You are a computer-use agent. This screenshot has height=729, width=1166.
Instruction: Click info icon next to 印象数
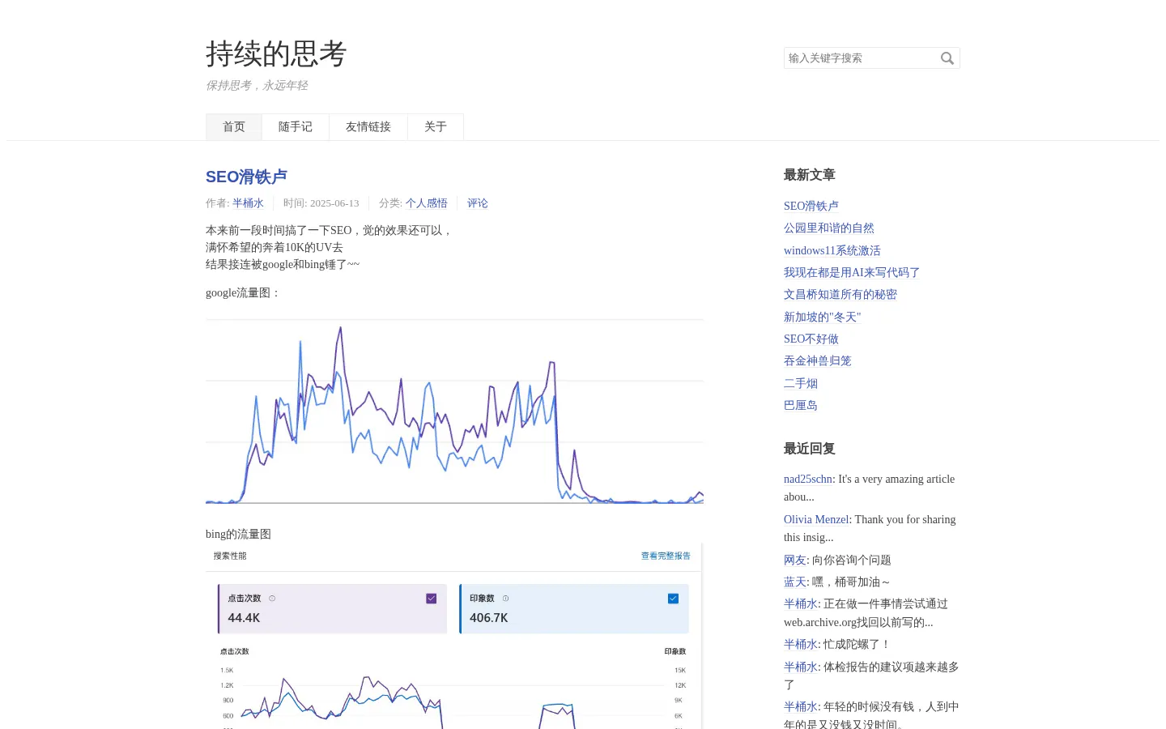click(x=505, y=599)
